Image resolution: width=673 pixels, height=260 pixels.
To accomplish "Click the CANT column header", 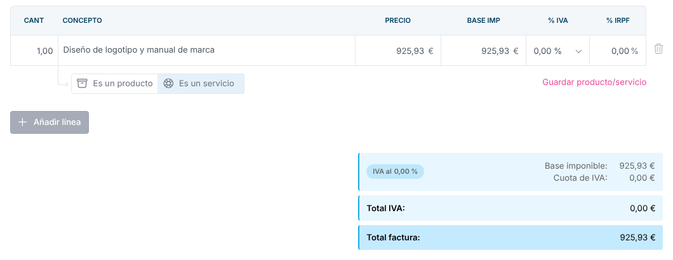I will (x=34, y=20).
